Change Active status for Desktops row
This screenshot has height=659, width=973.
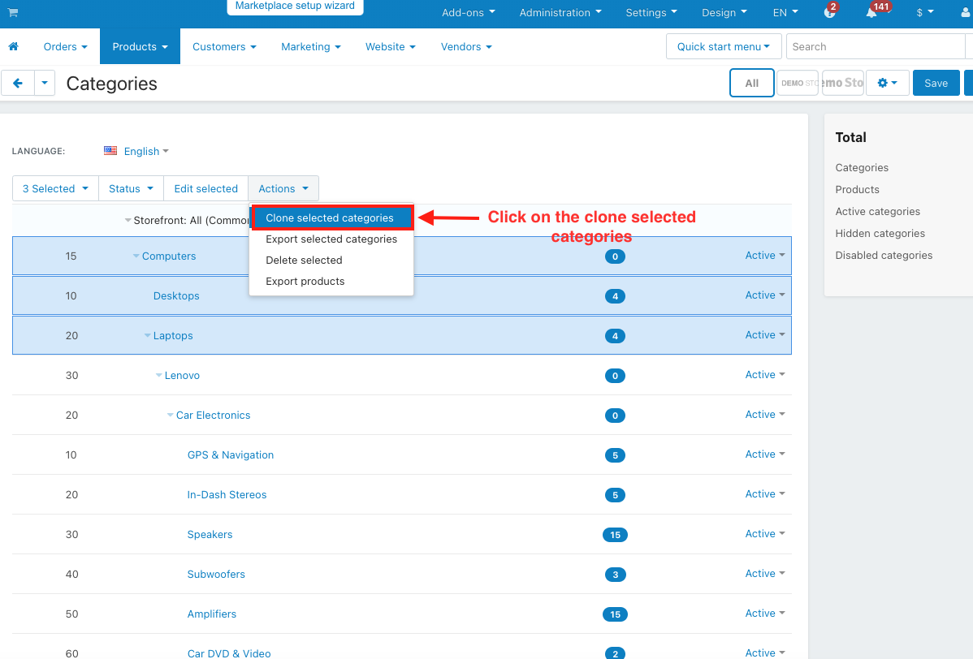pyautogui.click(x=764, y=295)
